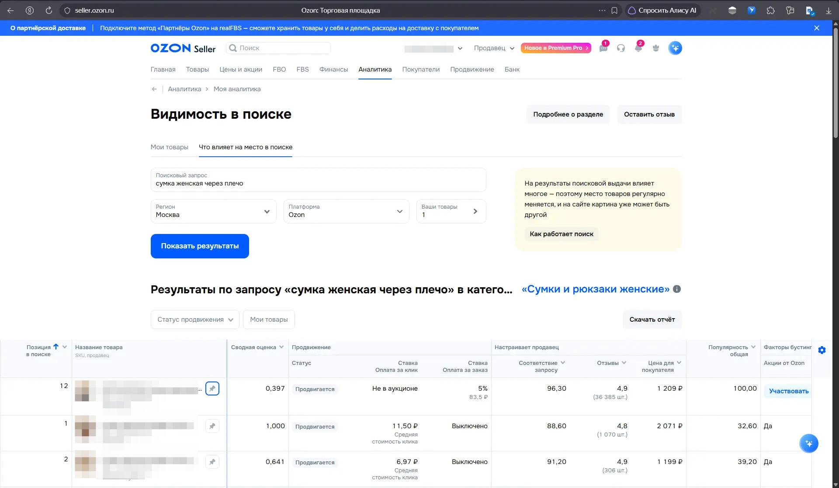The height and width of the screenshot is (488, 839).
Task: Open the 'Банк' menu item
Action: [x=512, y=69]
